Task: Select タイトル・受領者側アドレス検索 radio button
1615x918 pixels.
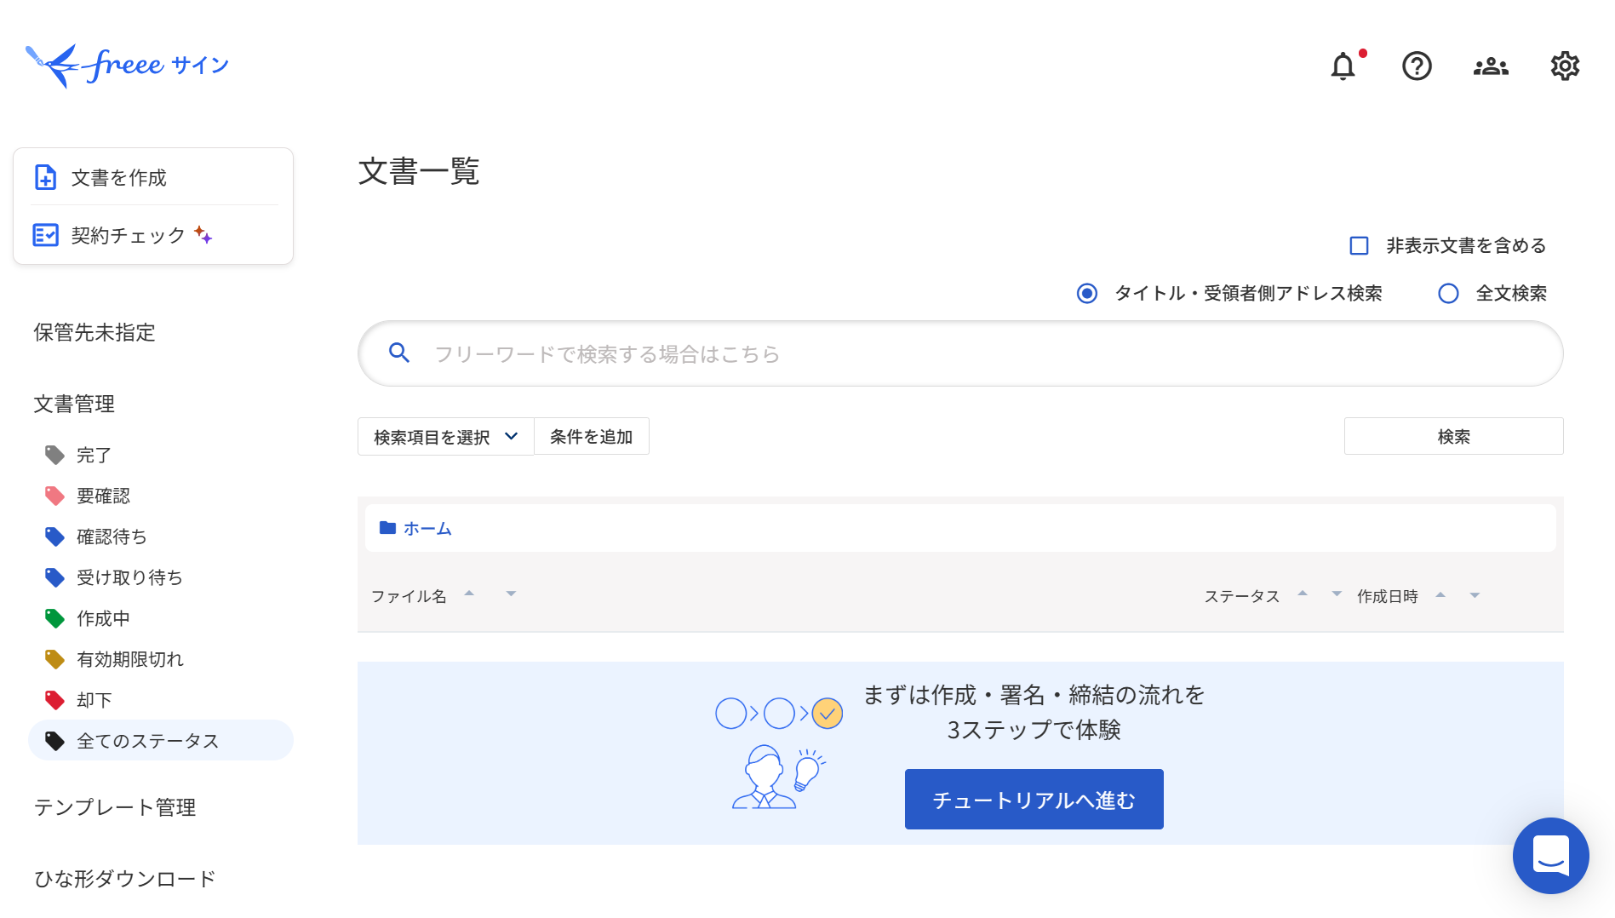Action: click(1087, 294)
